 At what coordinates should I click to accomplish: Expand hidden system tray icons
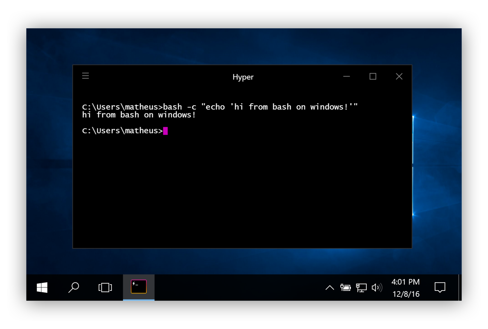click(329, 287)
